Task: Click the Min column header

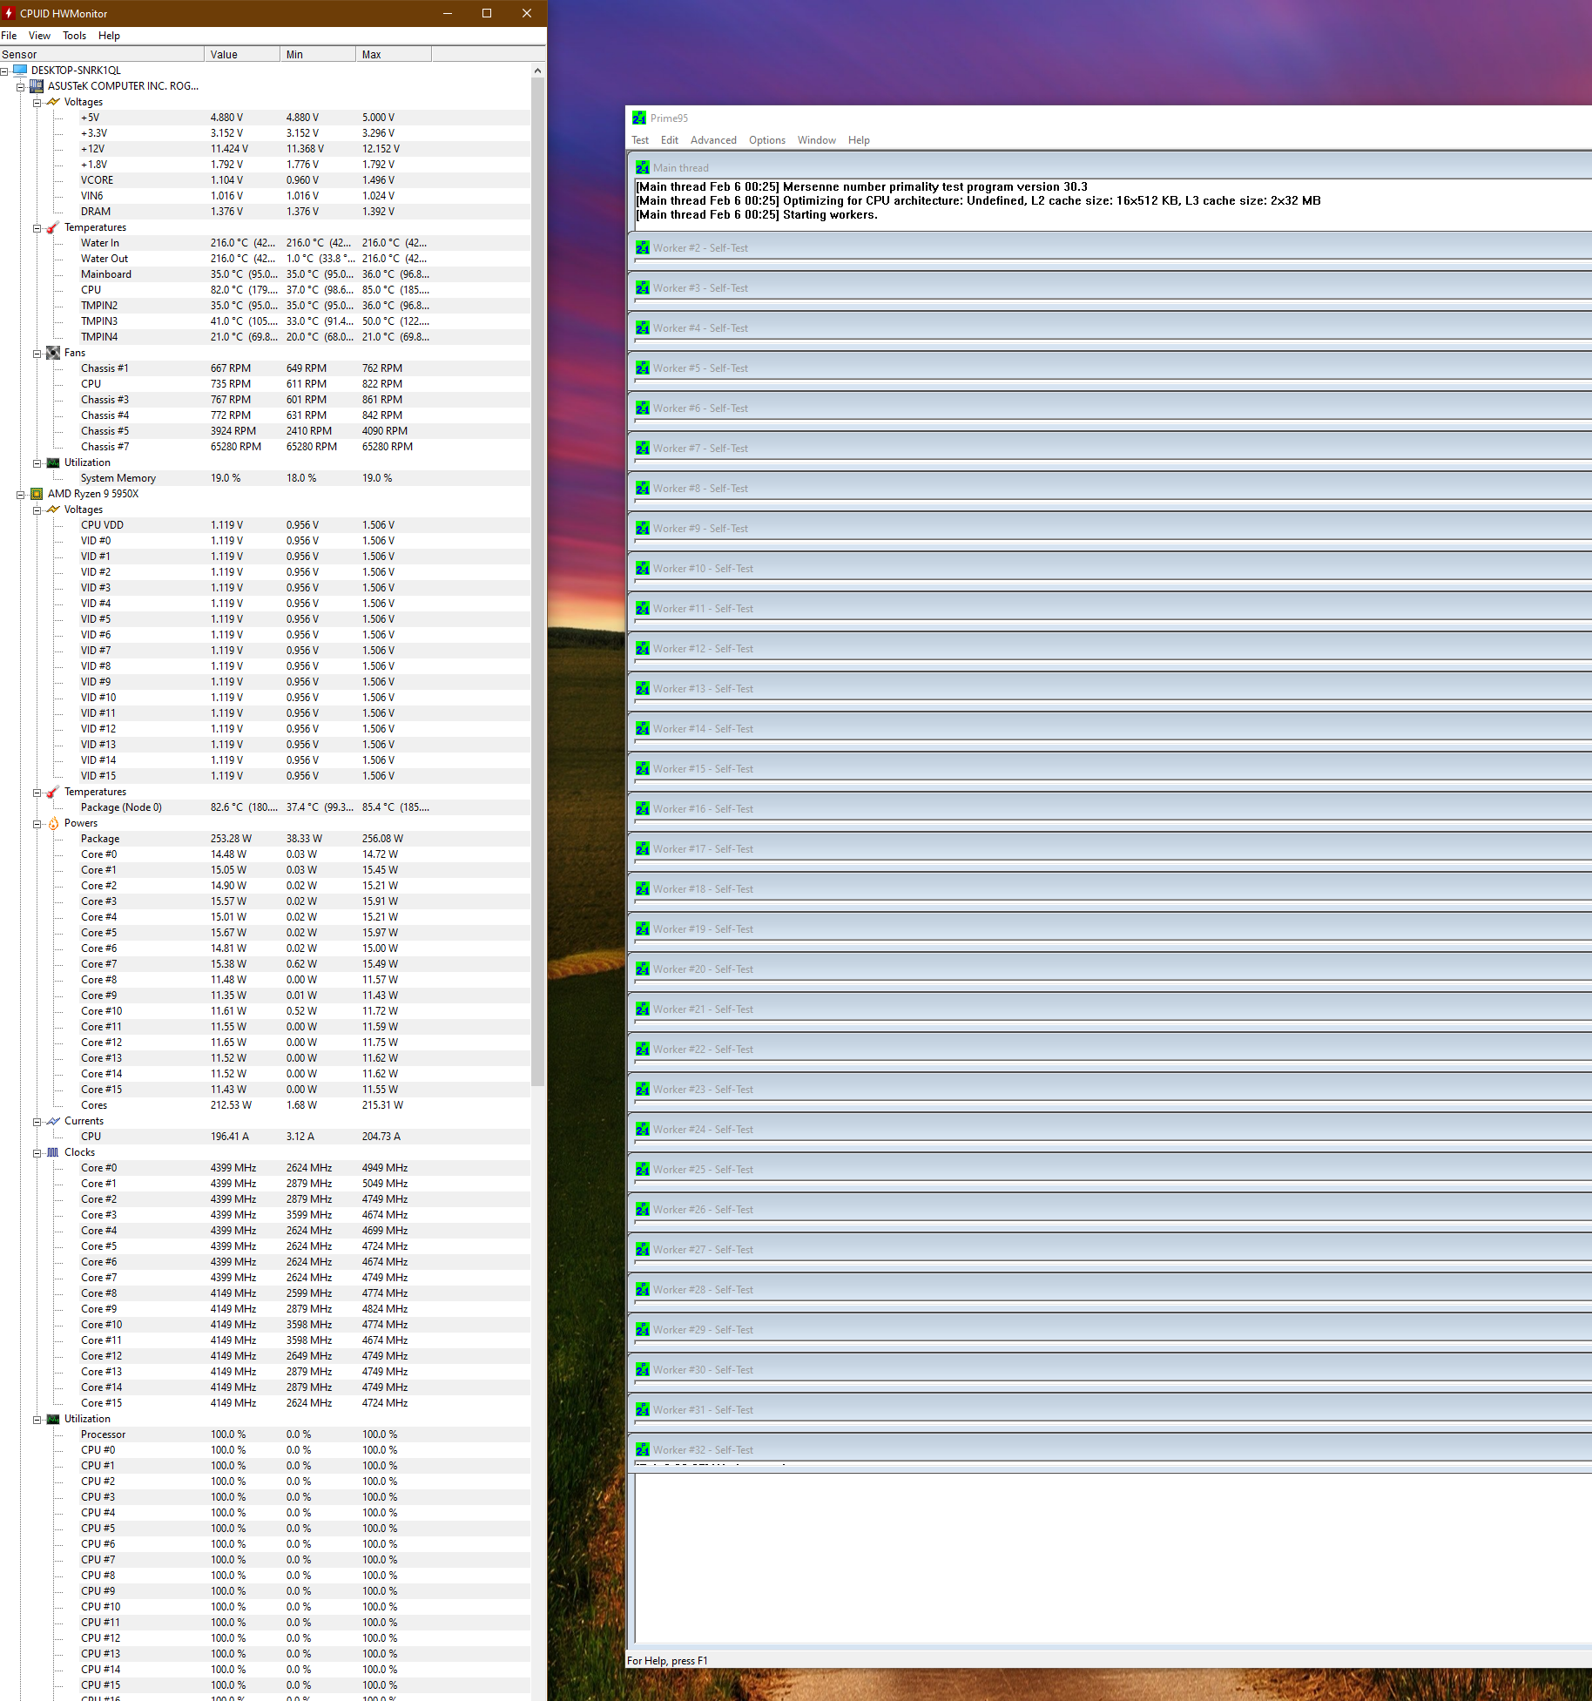Action: coord(318,54)
